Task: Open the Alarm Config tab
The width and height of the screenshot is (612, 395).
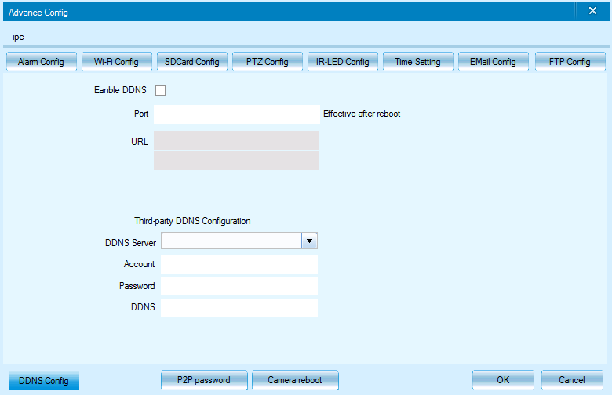Action: click(42, 62)
